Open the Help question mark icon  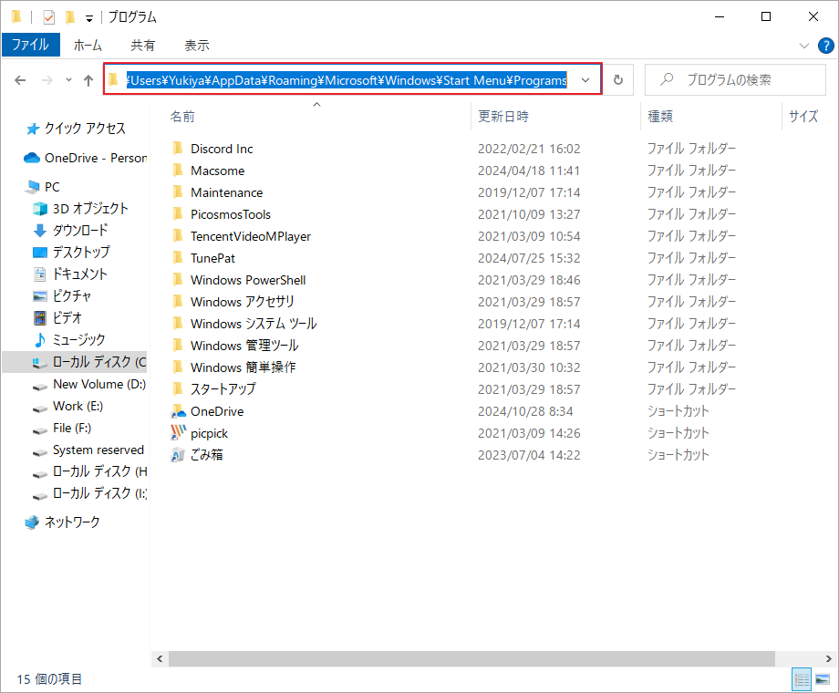825,46
